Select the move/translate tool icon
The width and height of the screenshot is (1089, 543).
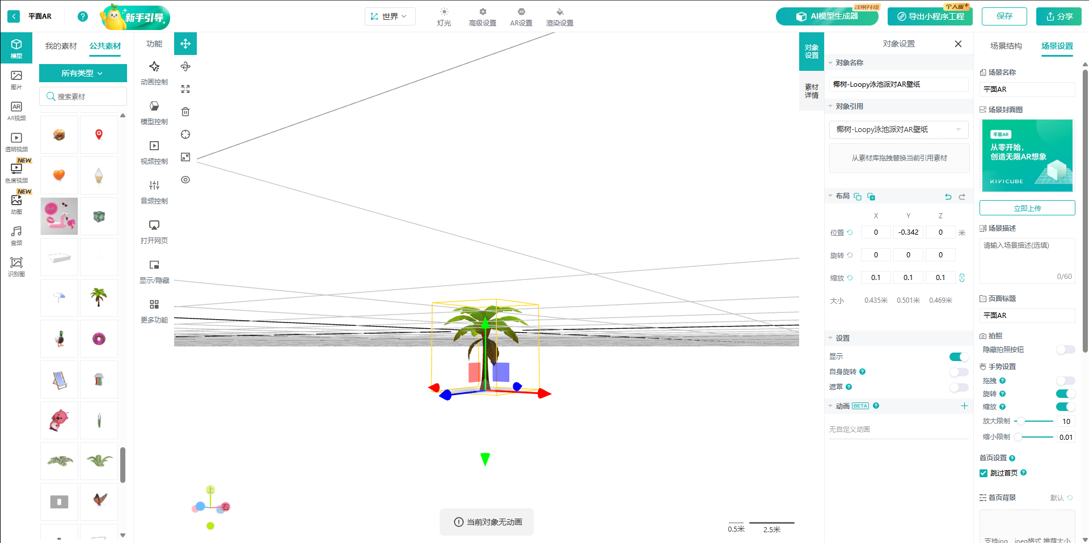pyautogui.click(x=185, y=44)
